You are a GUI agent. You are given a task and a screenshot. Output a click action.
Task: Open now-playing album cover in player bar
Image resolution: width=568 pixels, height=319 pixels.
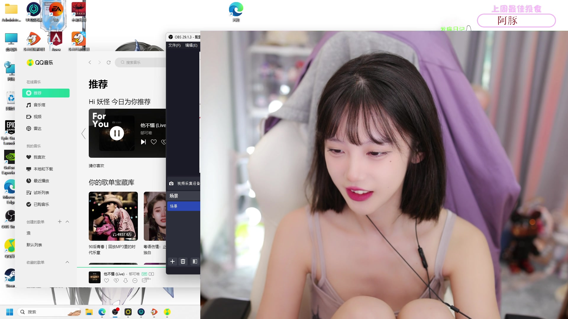(95, 277)
